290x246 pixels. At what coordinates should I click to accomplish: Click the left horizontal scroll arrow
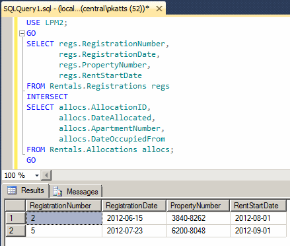[46, 175]
